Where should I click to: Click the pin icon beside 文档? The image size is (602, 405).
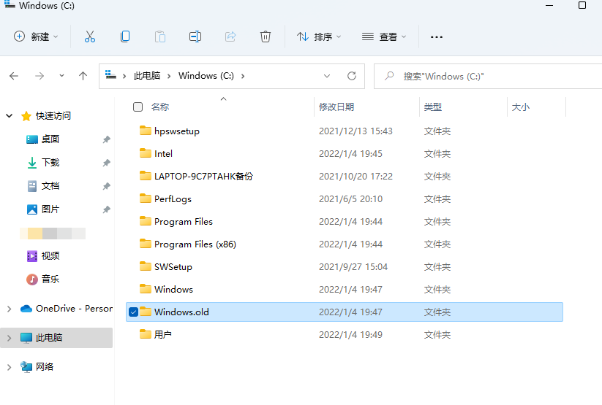coord(106,186)
